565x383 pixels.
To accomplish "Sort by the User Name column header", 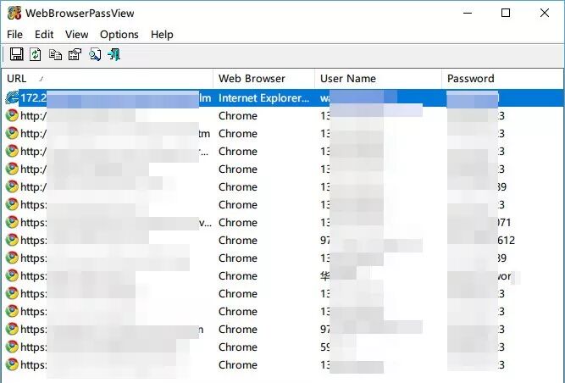I will [378, 79].
